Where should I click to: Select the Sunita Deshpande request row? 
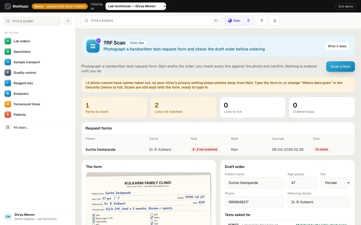(218, 149)
